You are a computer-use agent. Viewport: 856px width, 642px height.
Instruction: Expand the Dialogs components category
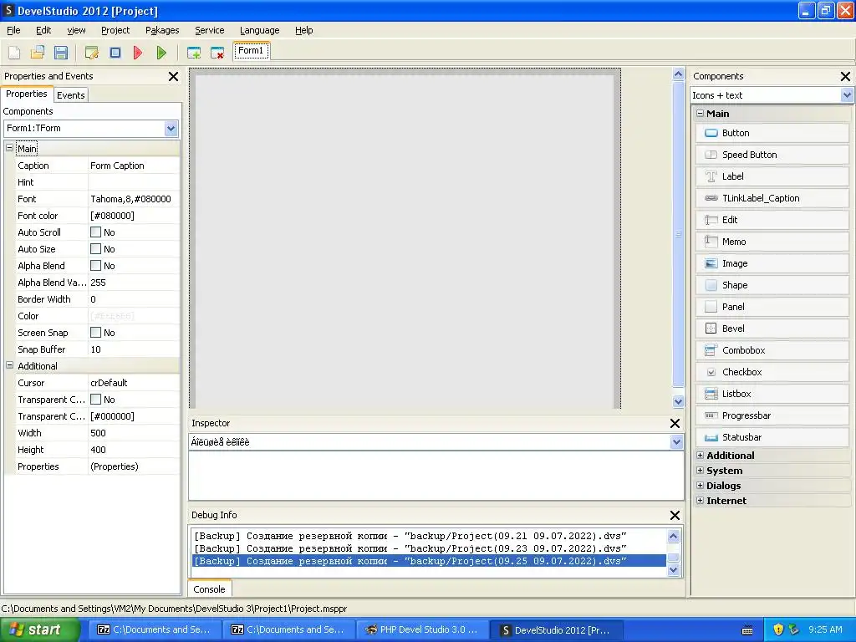tap(700, 486)
